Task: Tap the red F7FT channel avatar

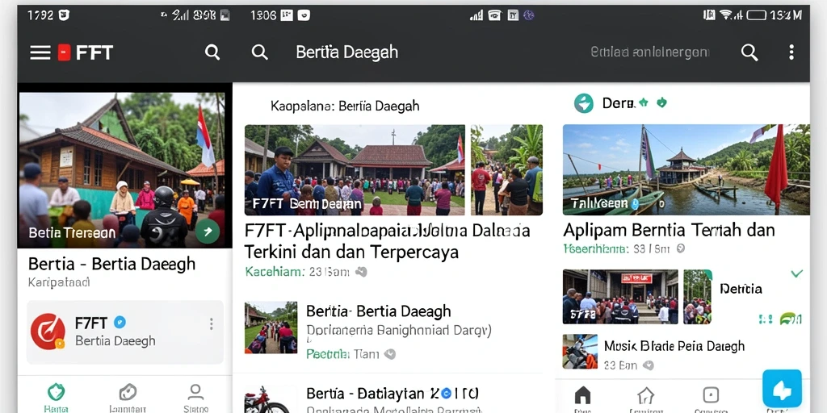Action: [x=48, y=332]
